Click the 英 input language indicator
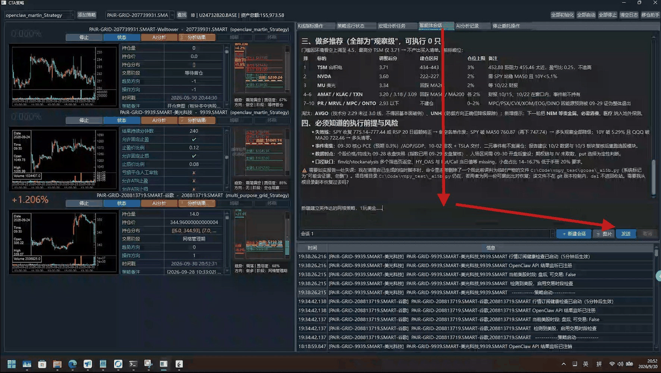The width and height of the screenshot is (661, 373). (586, 364)
